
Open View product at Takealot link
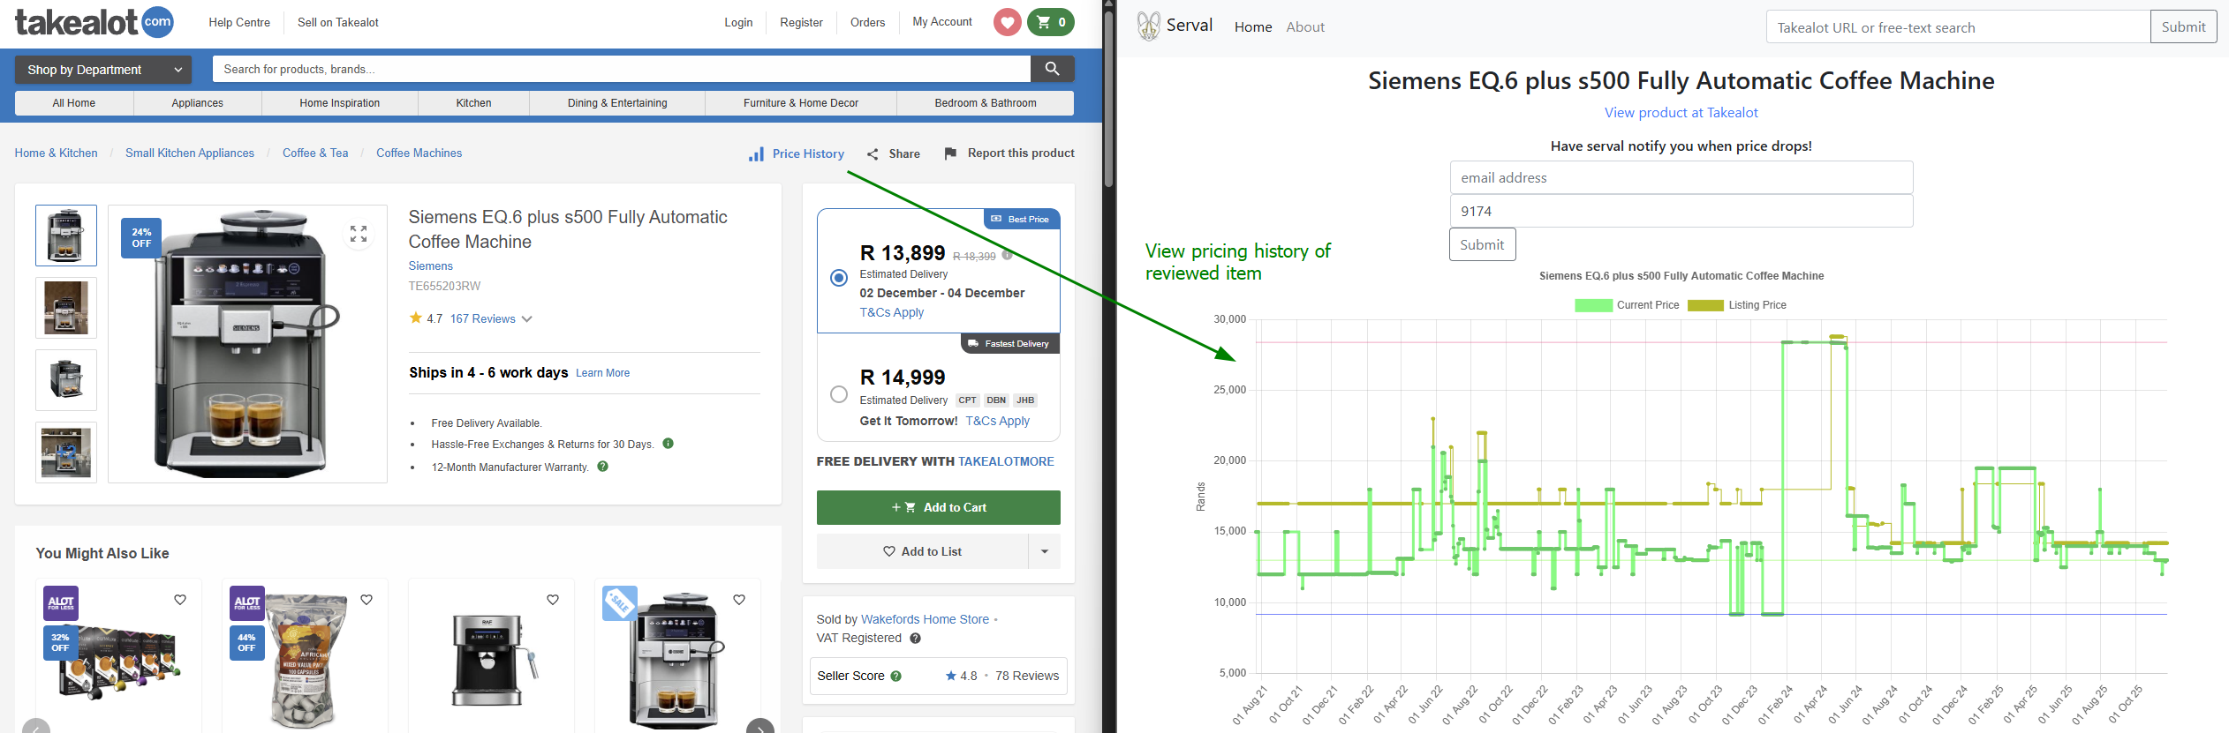point(1681,113)
